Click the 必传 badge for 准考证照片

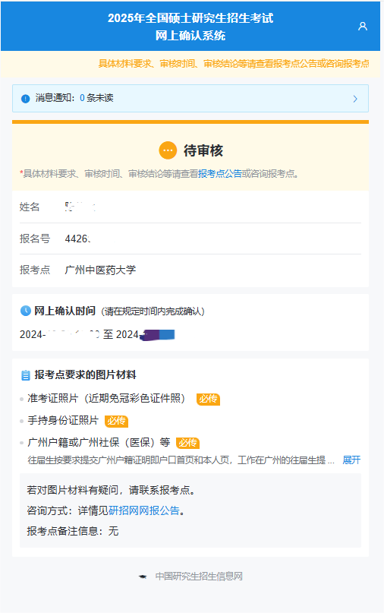coord(208,399)
